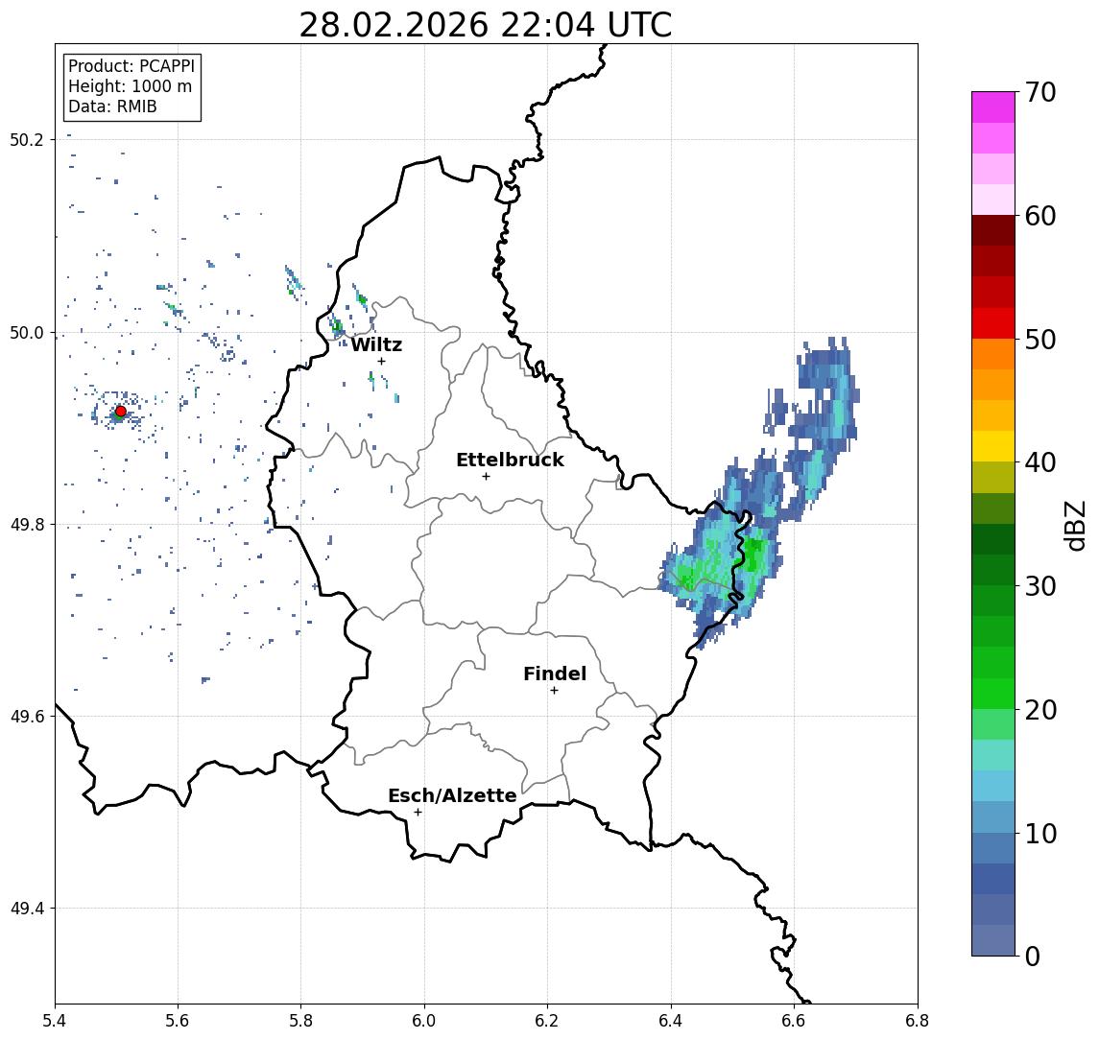The height and width of the screenshot is (1040, 1099).
Task: Select the Esch/Alzette map label
Action: (x=452, y=795)
